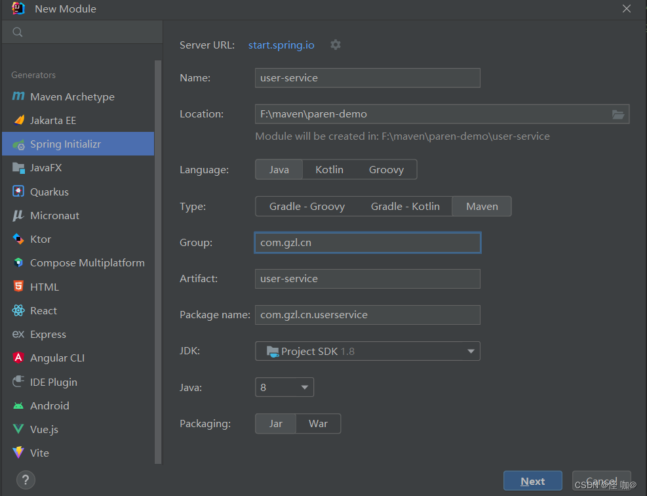Click the Vite lightning icon
This screenshot has height=496, width=647.
click(18, 453)
